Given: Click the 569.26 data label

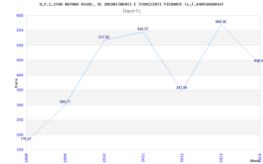Looking at the screenshot, I should (x=221, y=22).
